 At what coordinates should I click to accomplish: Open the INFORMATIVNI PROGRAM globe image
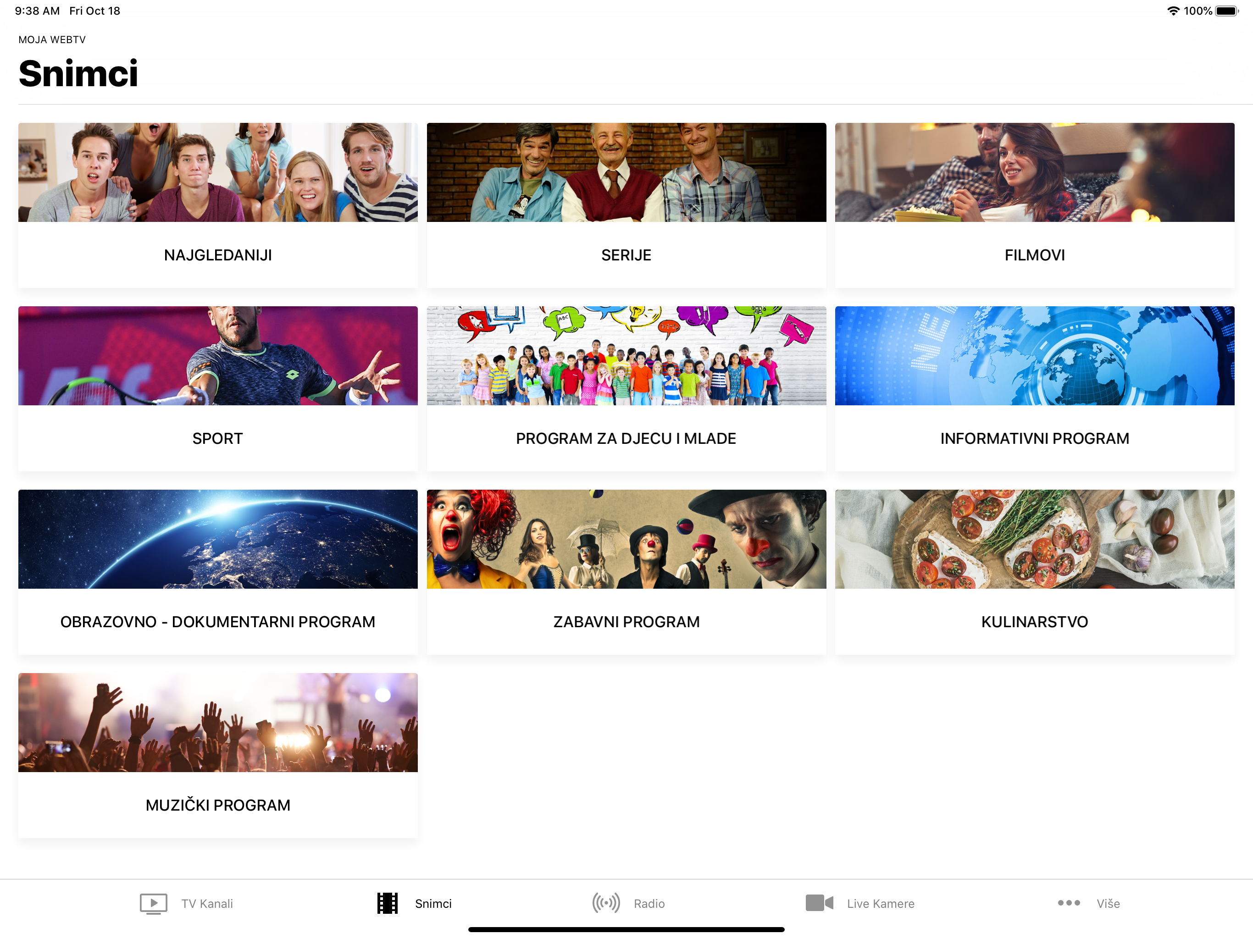pyautogui.click(x=1035, y=356)
